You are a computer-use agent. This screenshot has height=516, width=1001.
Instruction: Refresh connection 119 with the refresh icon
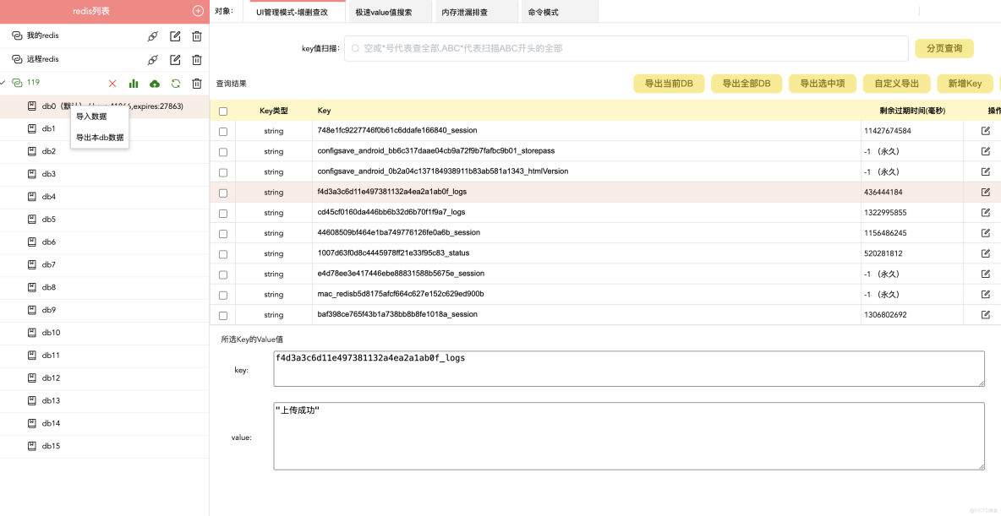(x=174, y=83)
